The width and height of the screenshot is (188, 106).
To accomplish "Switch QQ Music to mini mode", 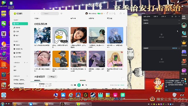I will click(115, 14).
